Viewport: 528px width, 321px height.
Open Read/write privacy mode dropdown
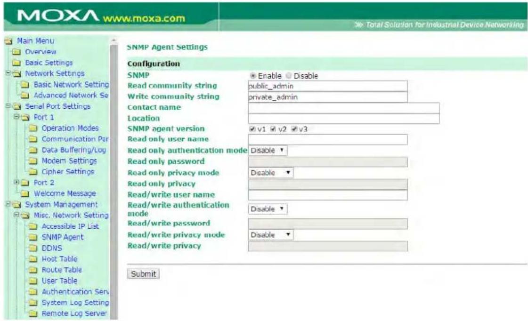(x=271, y=235)
